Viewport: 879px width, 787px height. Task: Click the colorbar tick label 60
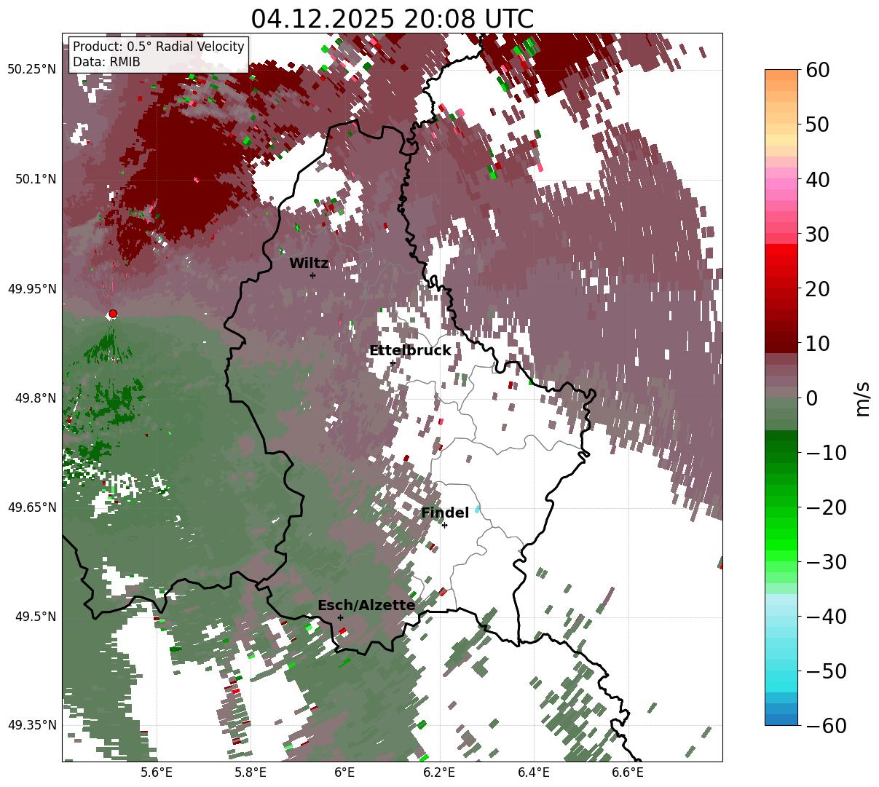tap(818, 70)
